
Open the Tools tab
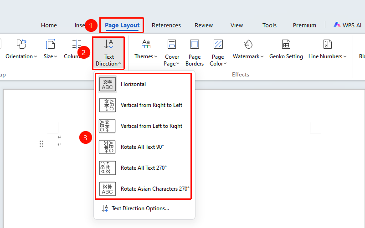point(269,25)
